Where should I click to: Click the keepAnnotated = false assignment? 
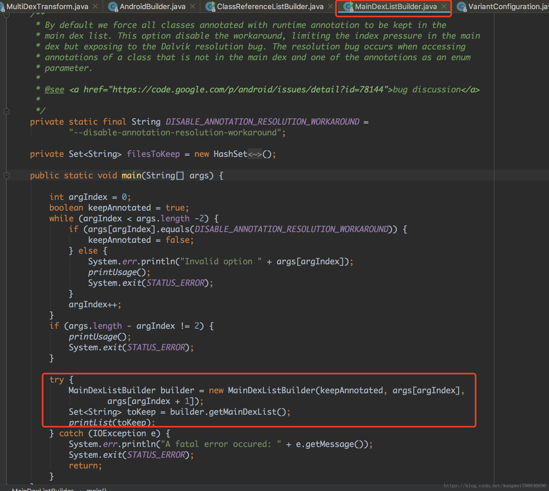(141, 240)
